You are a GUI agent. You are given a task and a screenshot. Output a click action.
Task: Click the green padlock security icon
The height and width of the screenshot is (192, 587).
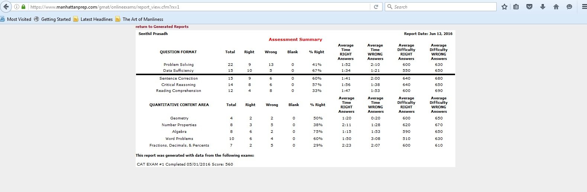24,7
